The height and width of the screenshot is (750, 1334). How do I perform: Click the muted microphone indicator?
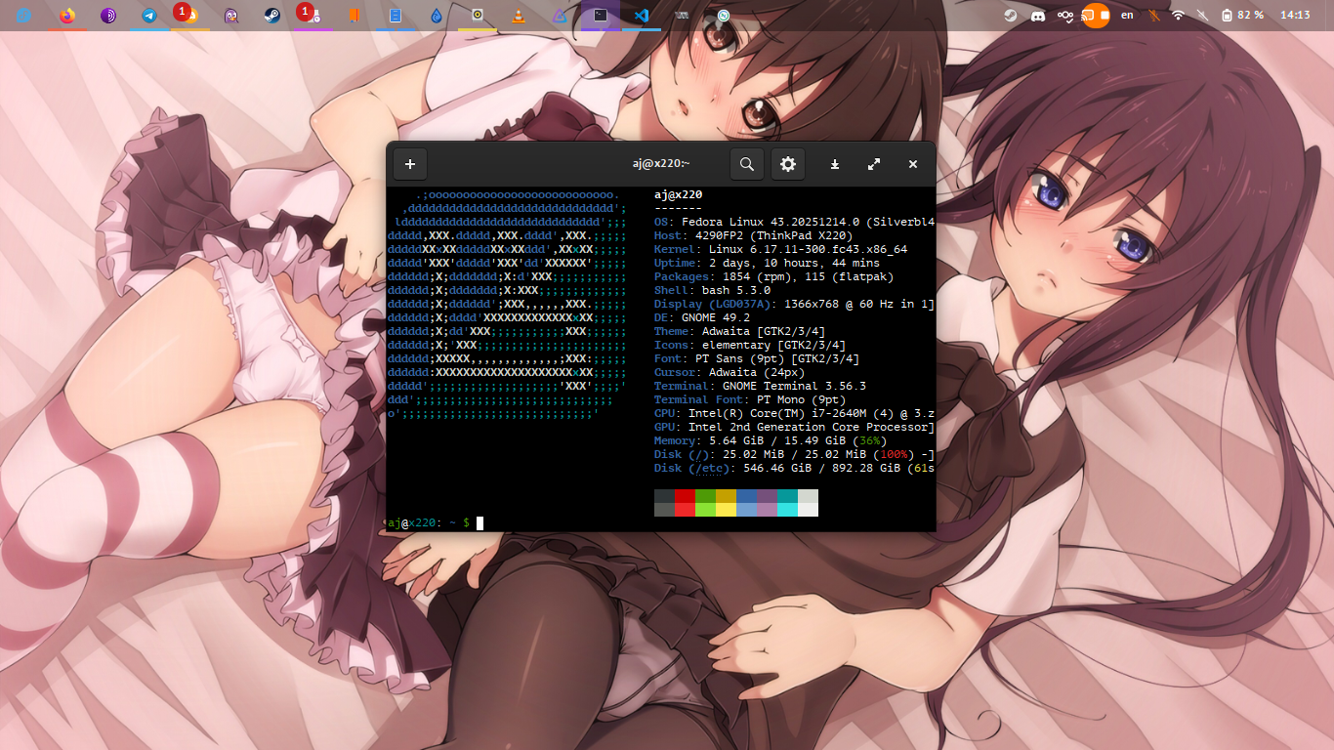click(x=1154, y=16)
